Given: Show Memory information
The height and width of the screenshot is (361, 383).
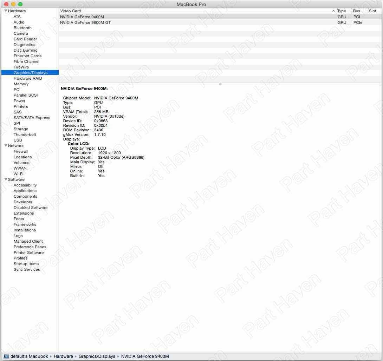Looking at the screenshot, I should coord(21,84).
